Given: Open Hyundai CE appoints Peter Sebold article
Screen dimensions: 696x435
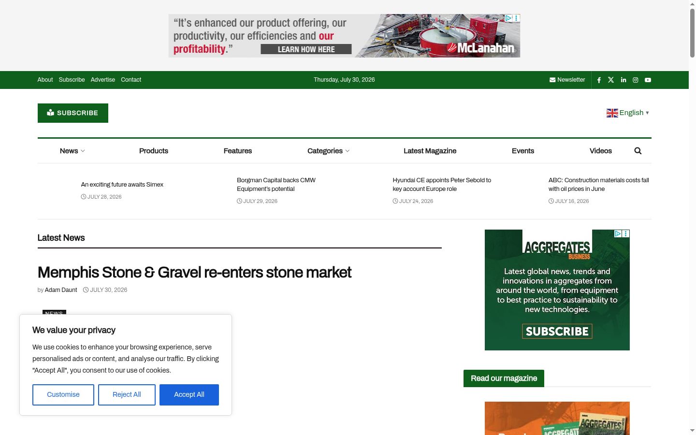Looking at the screenshot, I should (442, 185).
